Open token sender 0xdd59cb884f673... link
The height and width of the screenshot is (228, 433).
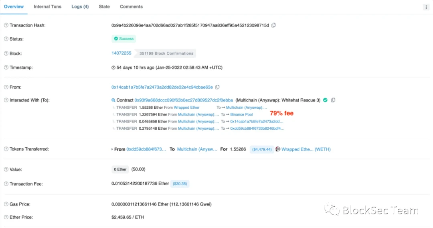[x=146, y=149]
